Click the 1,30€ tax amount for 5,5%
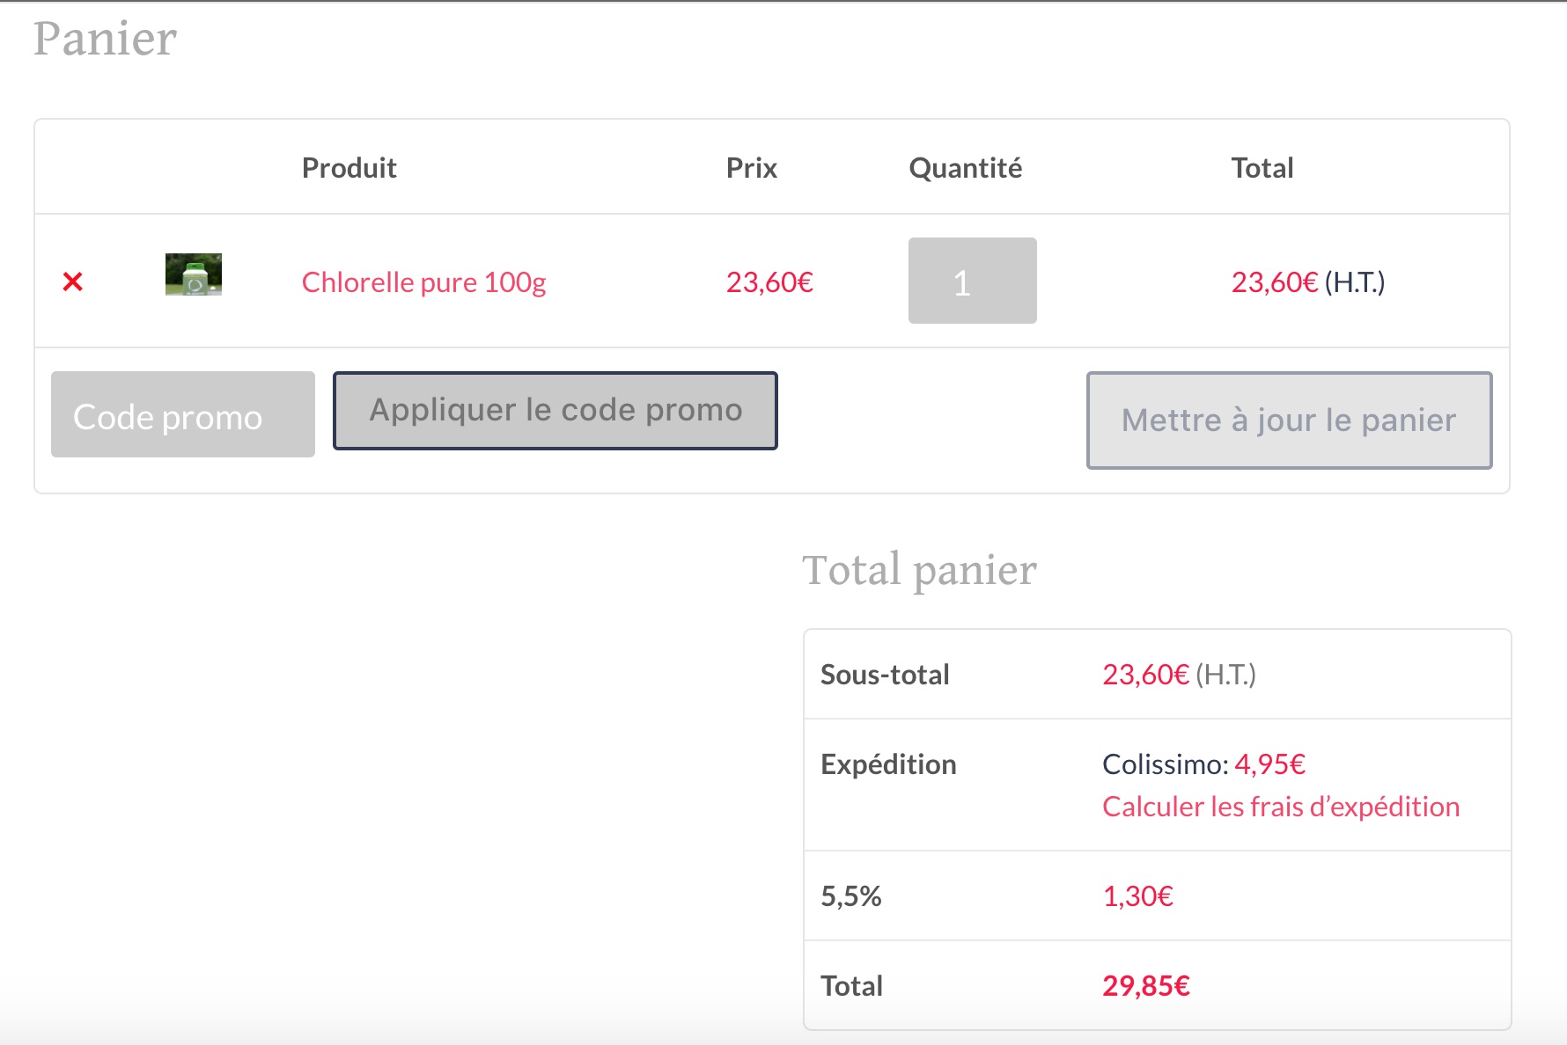 tap(1137, 896)
